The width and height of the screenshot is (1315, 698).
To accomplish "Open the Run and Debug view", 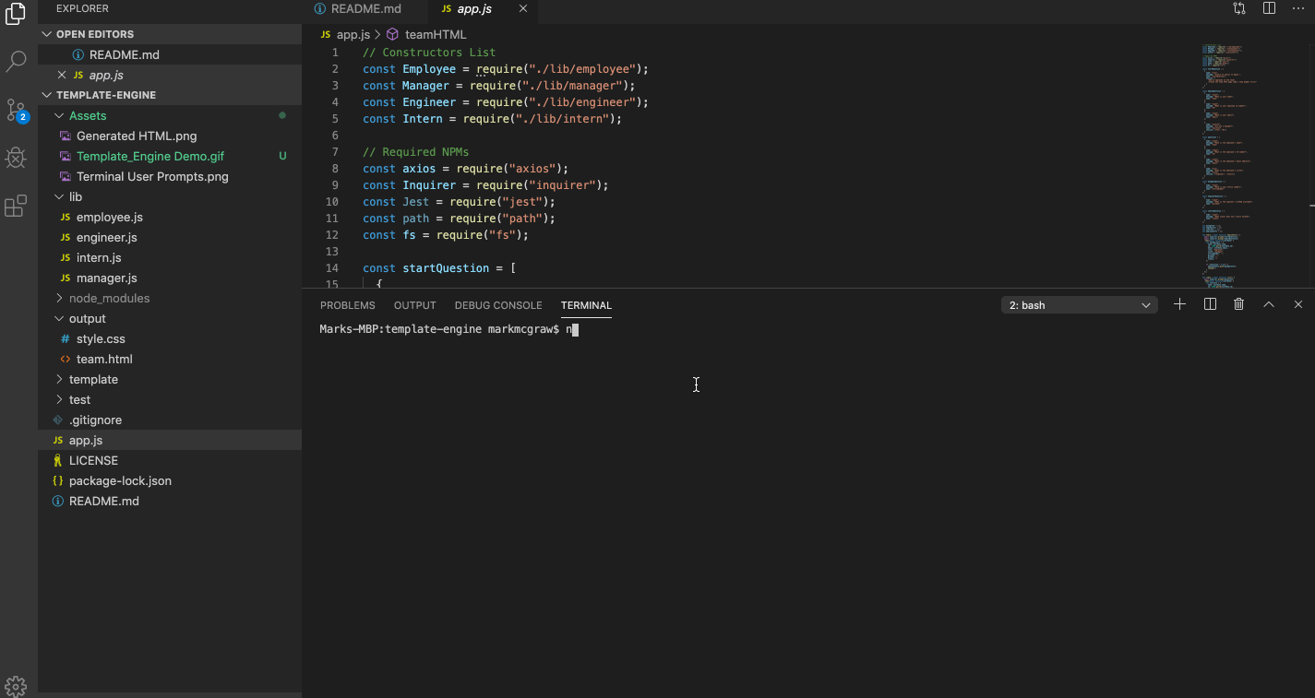I will pos(16,158).
